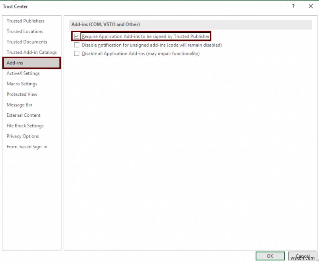Open Privacy Options settings

[x=22, y=136]
